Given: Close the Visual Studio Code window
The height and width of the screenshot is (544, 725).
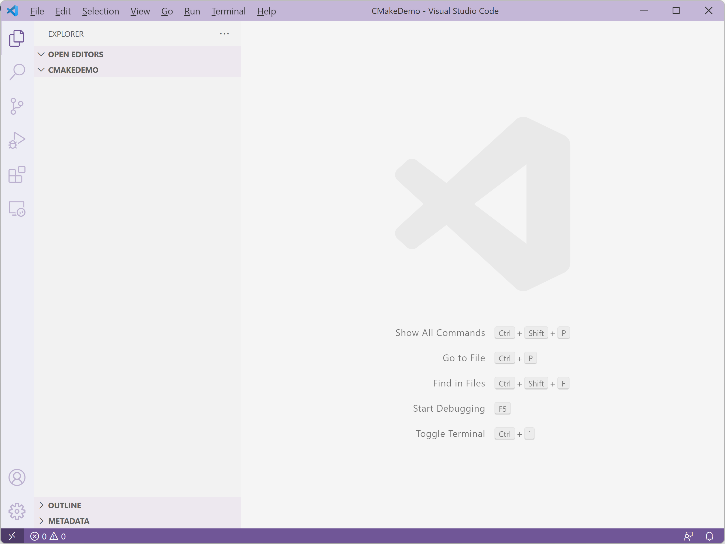Looking at the screenshot, I should [708, 11].
